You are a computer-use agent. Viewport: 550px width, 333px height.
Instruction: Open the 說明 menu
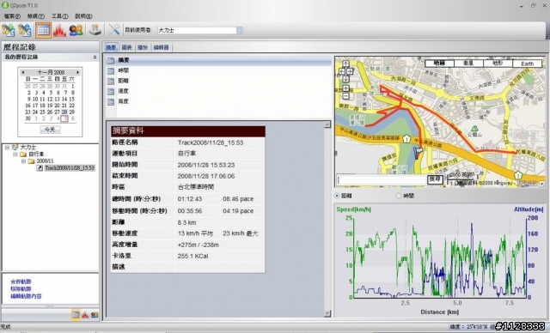[83, 16]
